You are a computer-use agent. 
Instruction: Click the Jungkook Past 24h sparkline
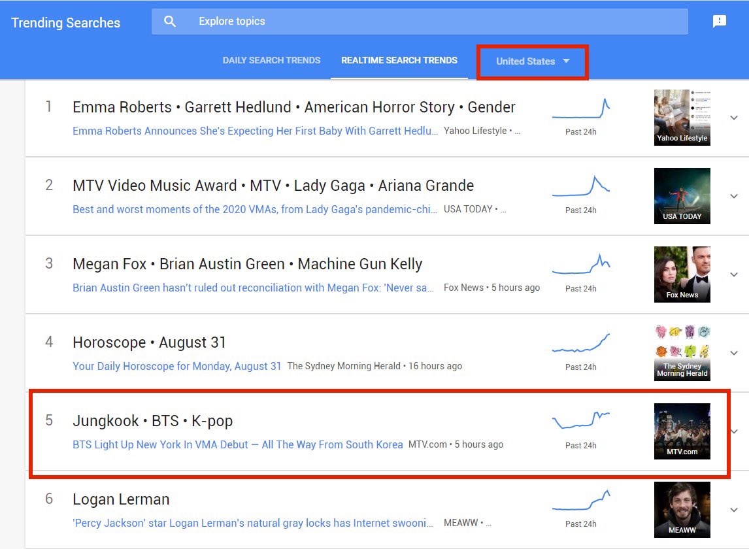[581, 420]
